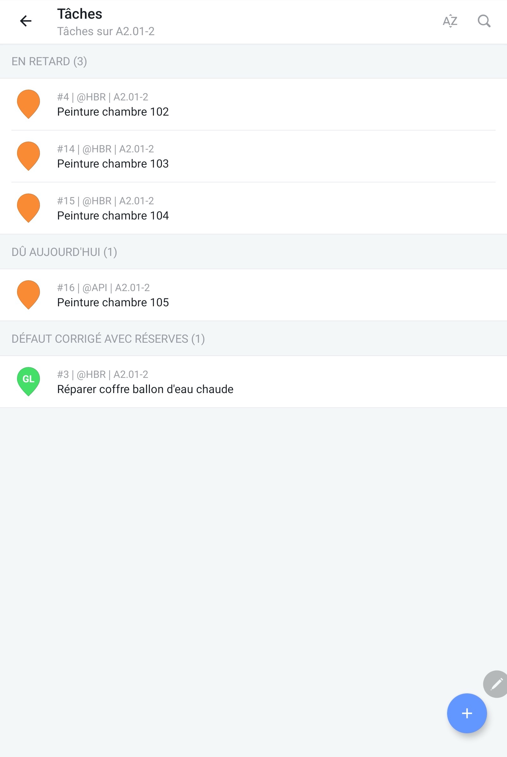The image size is (507, 757).
Task: Collapse the EN RETARD (3) section
Action: 253,61
